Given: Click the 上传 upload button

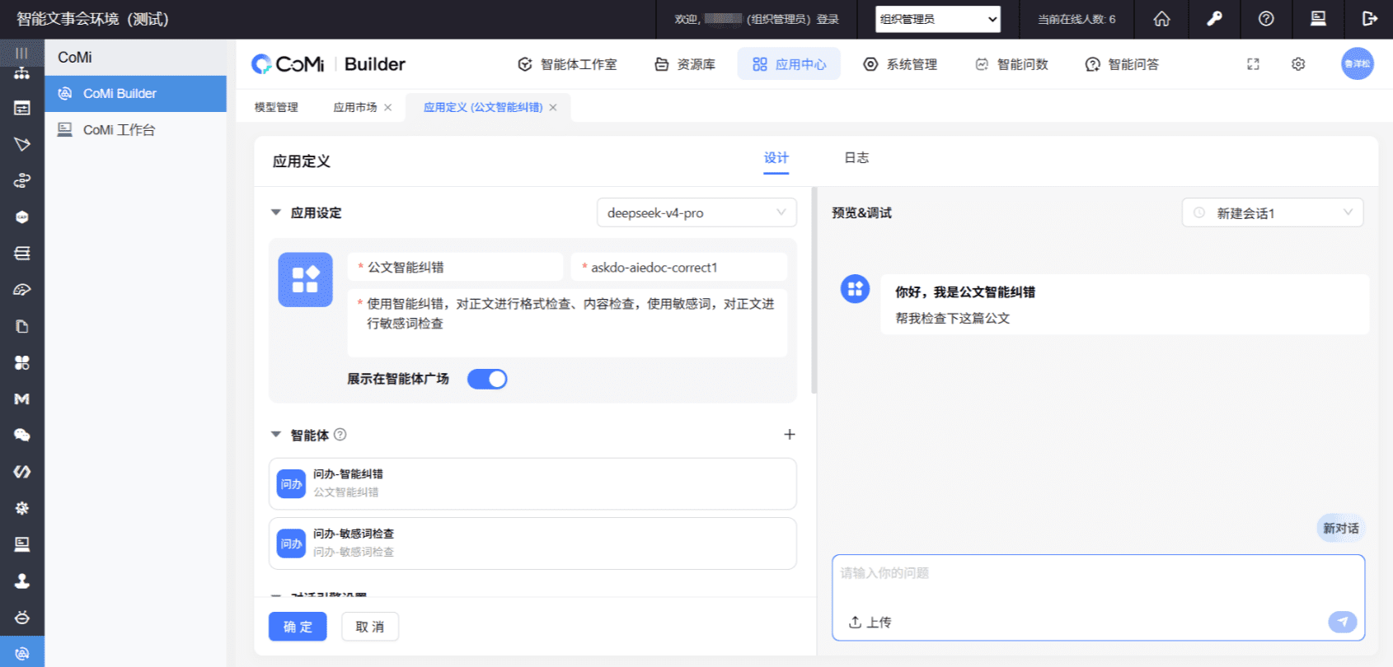Looking at the screenshot, I should tap(870, 623).
